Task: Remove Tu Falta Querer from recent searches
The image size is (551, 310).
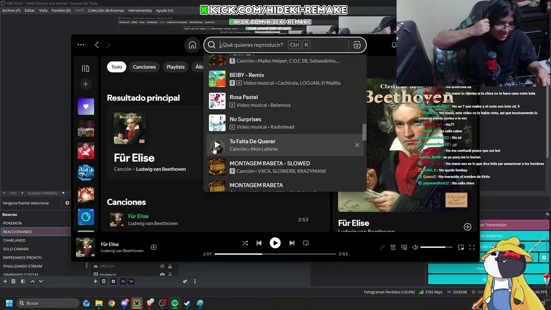Action: [357, 145]
